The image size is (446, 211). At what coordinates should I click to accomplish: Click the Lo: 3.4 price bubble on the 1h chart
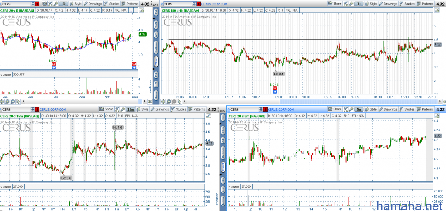coord(279,74)
